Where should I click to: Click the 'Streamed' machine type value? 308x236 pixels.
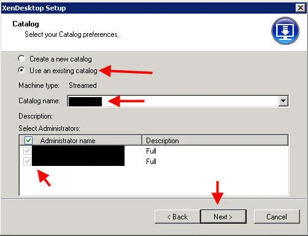pyautogui.click(x=83, y=85)
